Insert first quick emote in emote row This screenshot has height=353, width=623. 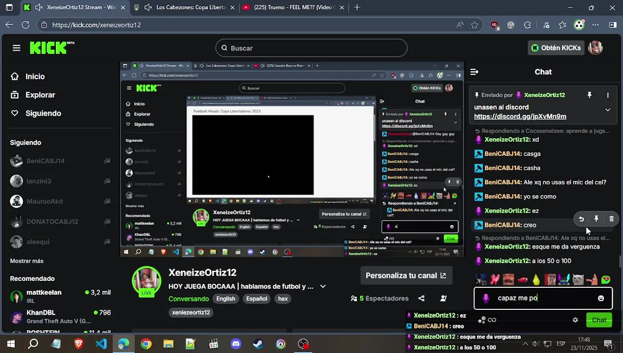click(481, 279)
